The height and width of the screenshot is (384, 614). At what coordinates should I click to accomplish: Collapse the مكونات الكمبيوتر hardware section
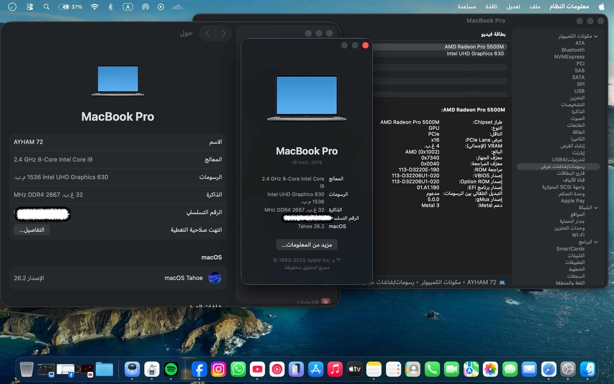(x=596, y=36)
